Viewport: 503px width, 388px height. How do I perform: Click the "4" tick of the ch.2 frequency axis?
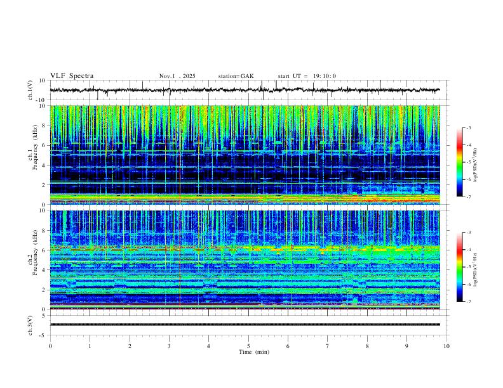[x=44, y=270]
